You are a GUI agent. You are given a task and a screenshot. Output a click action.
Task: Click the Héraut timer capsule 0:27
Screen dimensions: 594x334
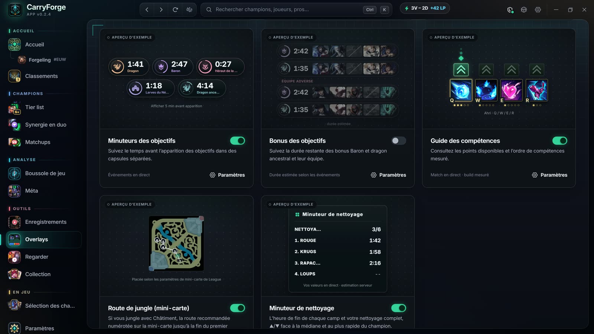pos(221,67)
